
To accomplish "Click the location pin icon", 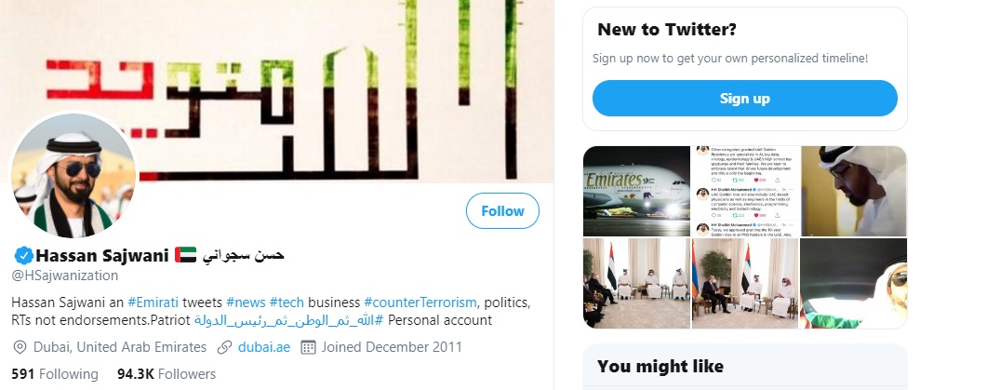I will click(x=20, y=347).
